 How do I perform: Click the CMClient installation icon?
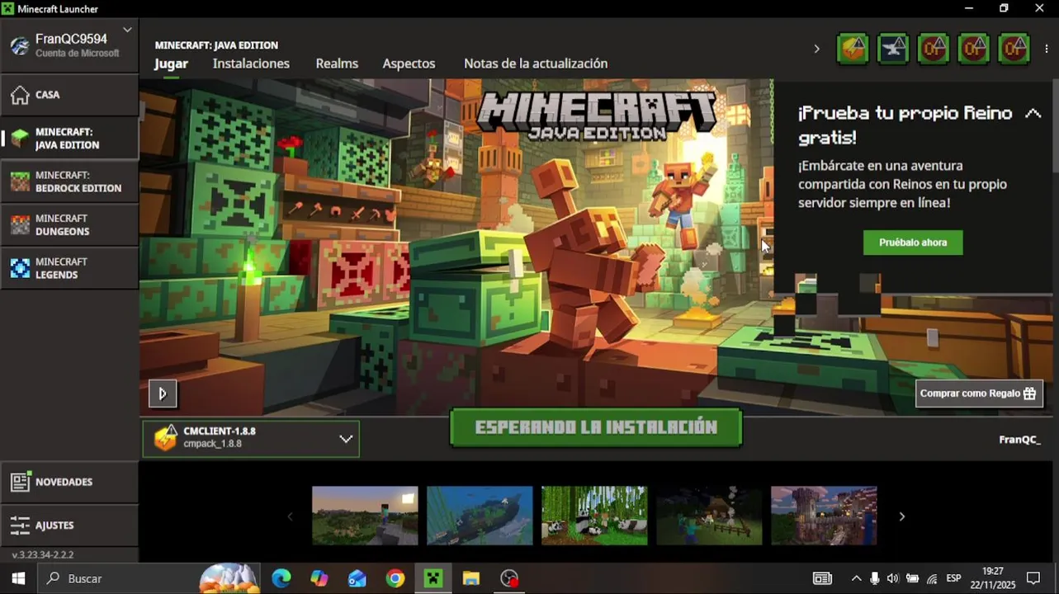[166, 438]
